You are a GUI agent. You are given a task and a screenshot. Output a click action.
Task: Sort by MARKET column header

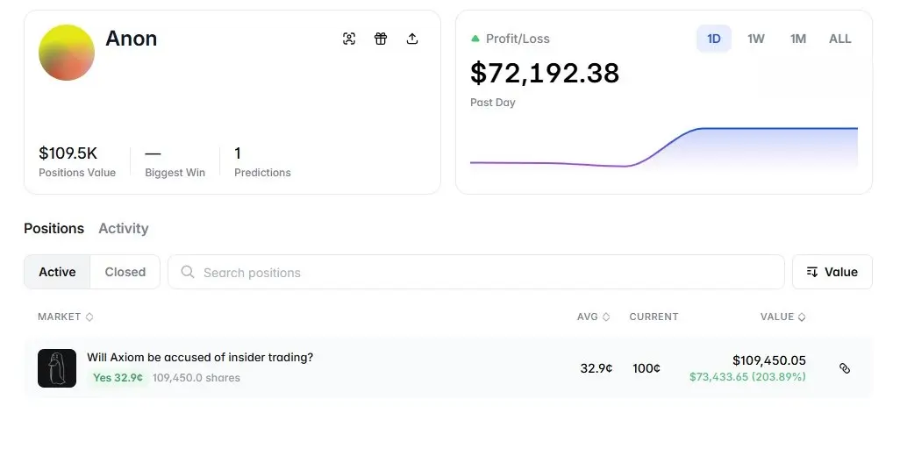tap(65, 317)
